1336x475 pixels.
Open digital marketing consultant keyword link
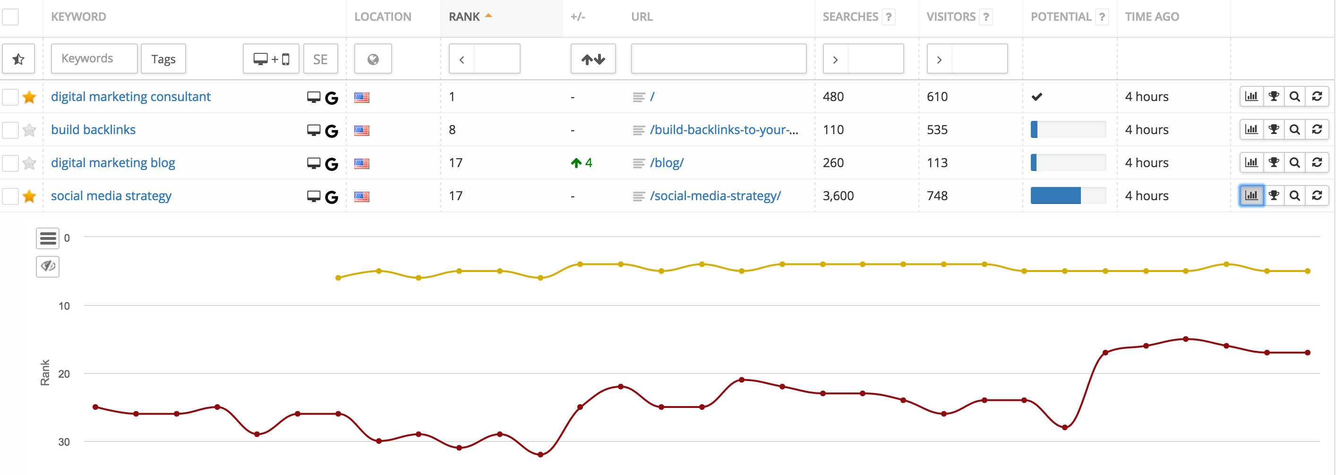coord(131,97)
